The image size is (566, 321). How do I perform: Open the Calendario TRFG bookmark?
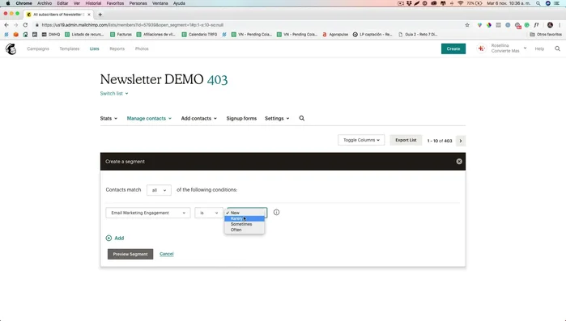coord(200,34)
